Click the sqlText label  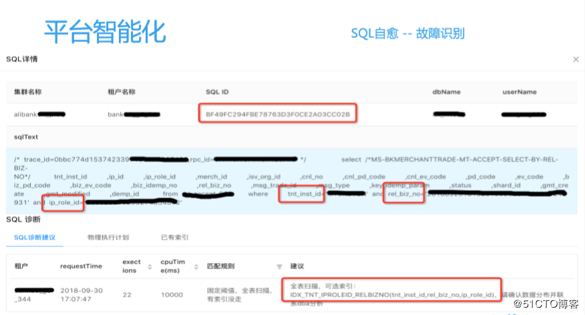26,137
